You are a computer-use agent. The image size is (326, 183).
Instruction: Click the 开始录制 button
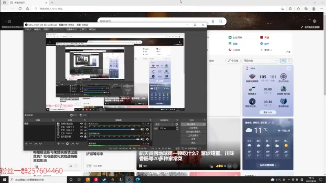tap(193, 128)
